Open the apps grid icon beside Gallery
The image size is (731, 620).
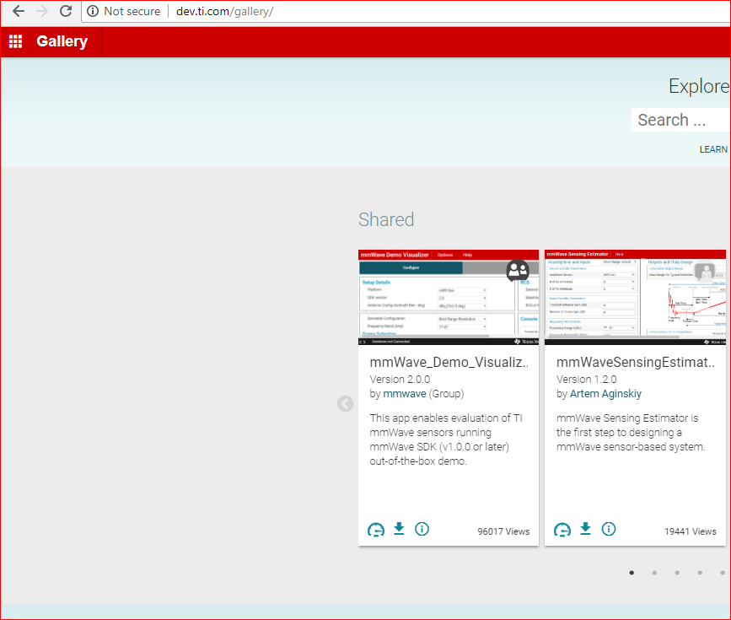[15, 41]
